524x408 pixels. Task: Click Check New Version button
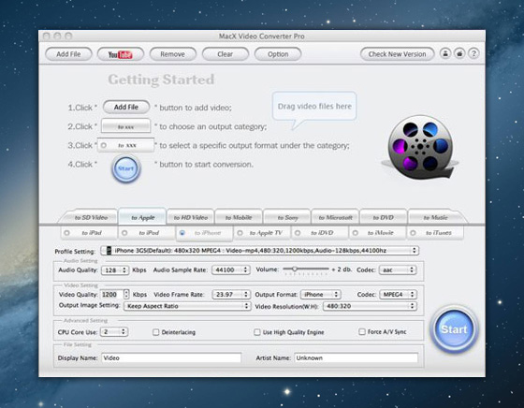click(x=398, y=54)
